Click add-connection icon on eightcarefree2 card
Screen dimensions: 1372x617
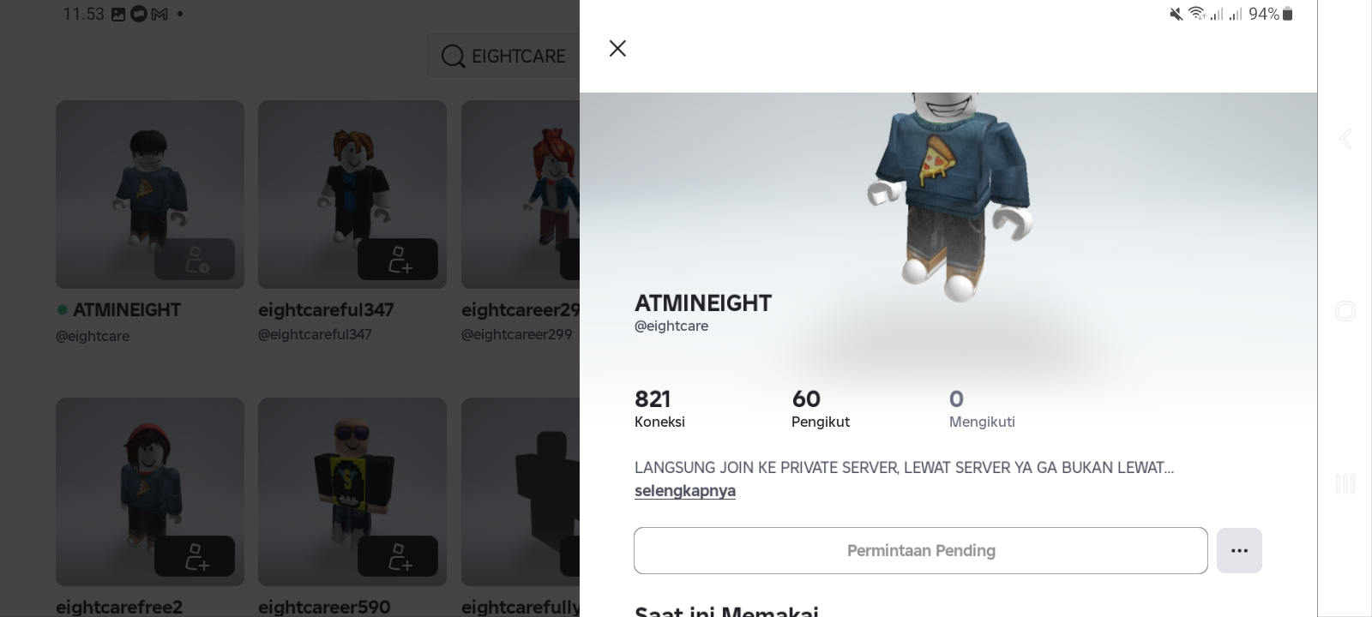pyautogui.click(x=195, y=555)
